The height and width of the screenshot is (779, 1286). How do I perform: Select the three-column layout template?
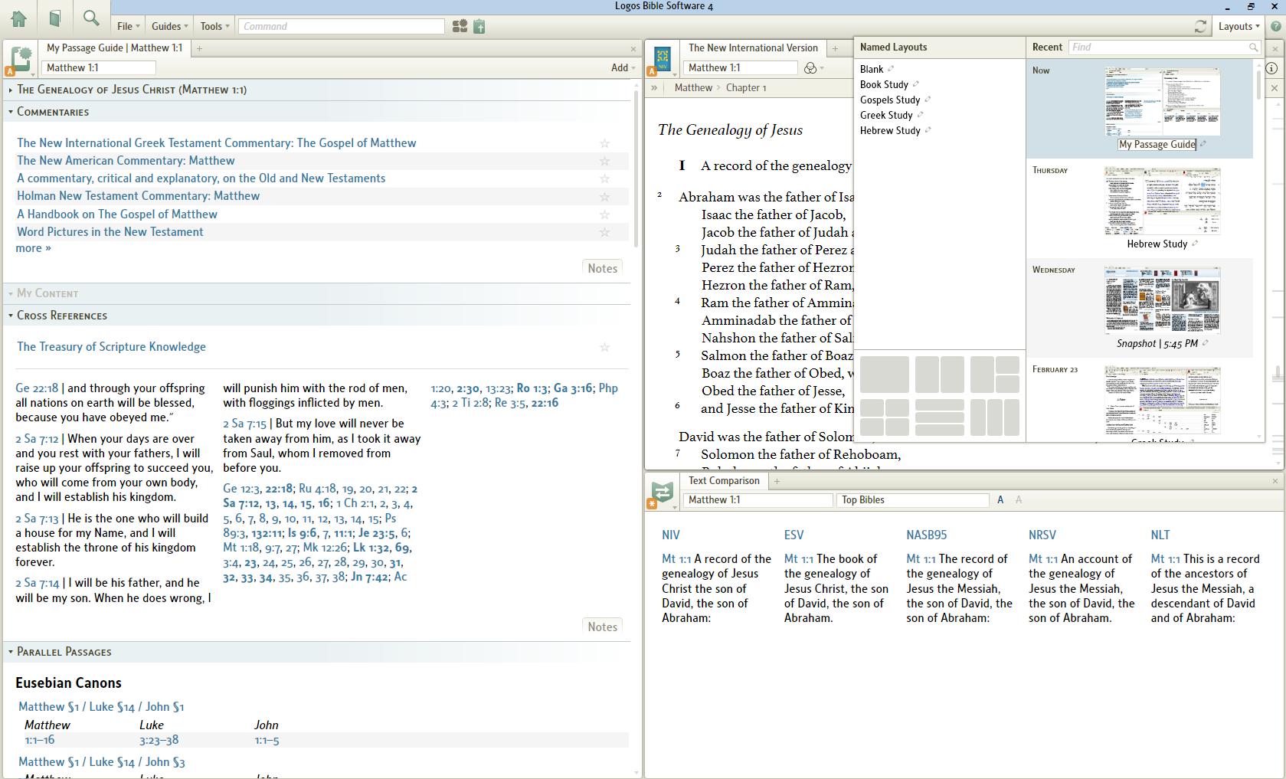click(x=995, y=417)
